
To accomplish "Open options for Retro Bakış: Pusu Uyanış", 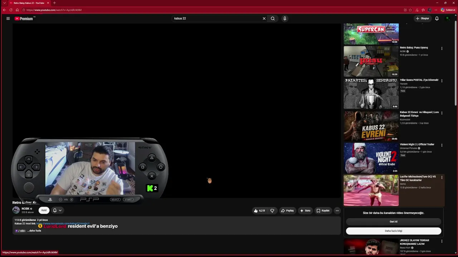I will click(x=442, y=49).
